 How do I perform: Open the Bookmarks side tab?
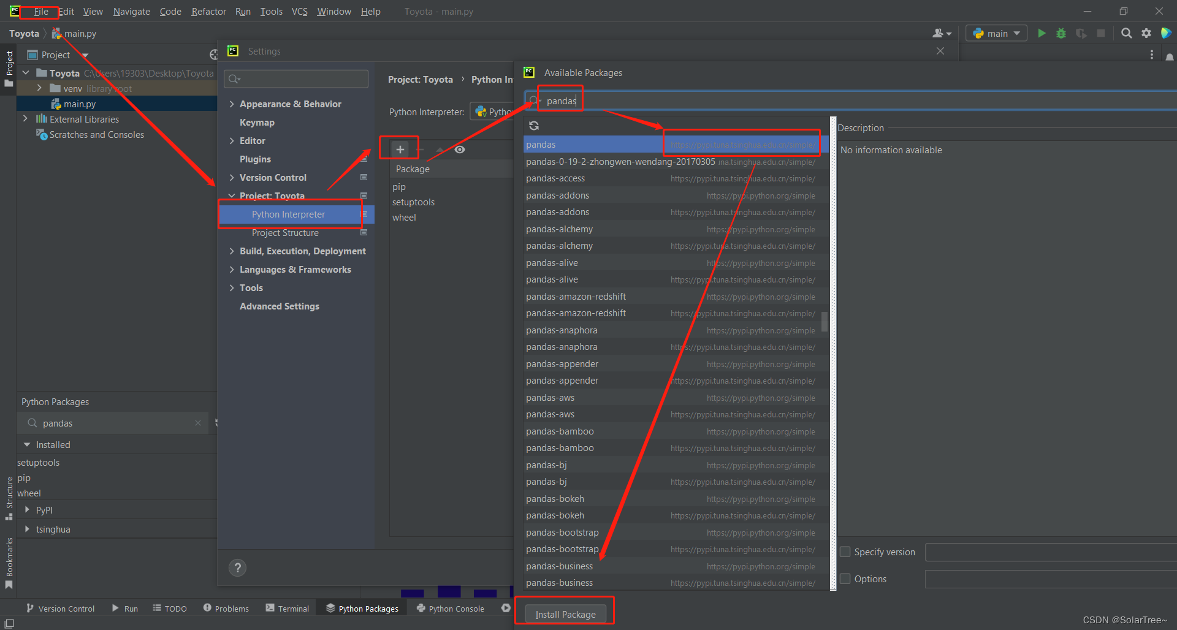(x=9, y=563)
